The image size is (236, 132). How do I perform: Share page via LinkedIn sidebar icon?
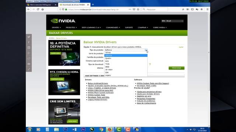29,48
